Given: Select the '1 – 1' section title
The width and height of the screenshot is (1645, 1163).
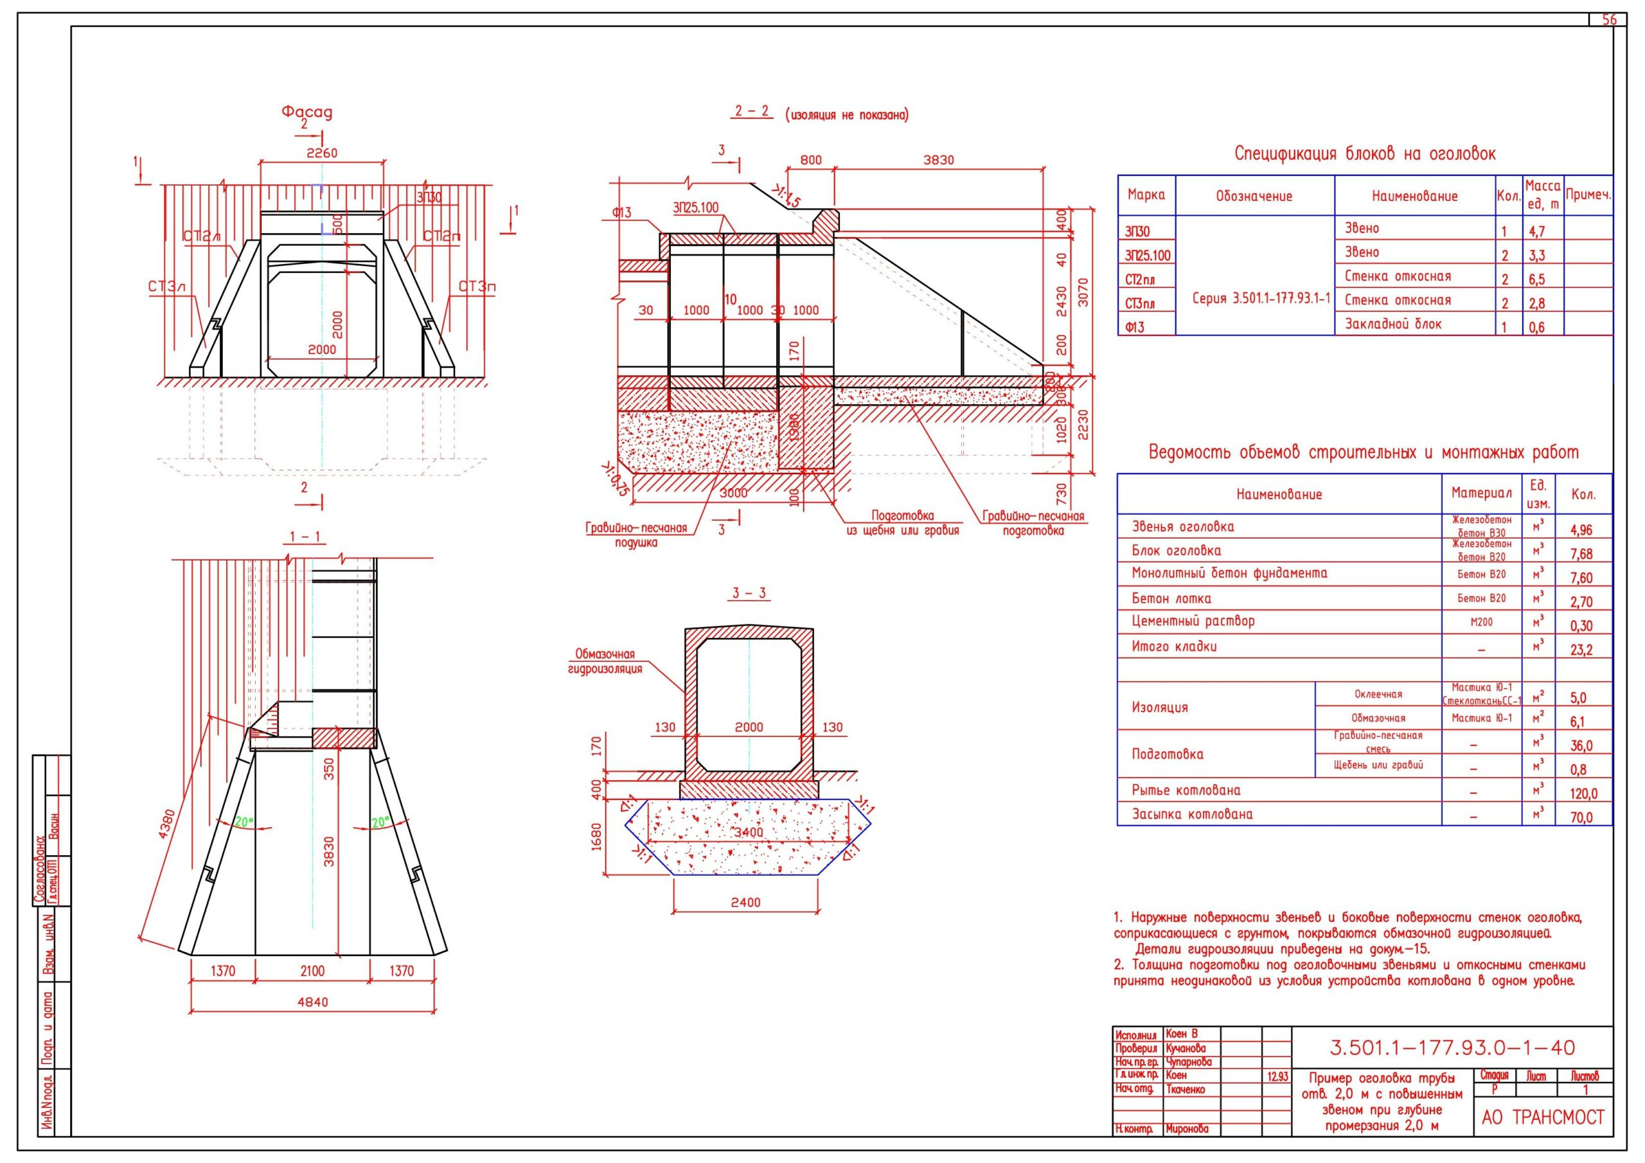Looking at the screenshot, I should pyautogui.click(x=305, y=537).
